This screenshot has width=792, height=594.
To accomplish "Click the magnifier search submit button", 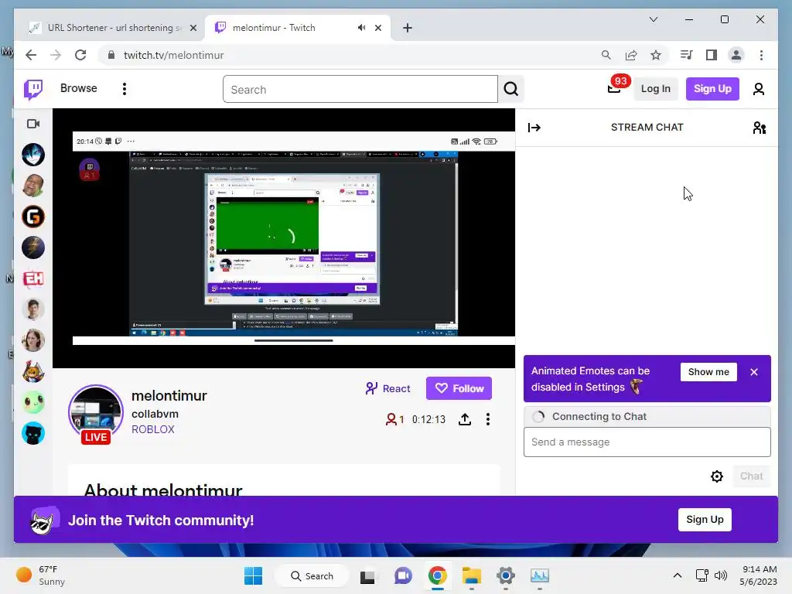I will (x=510, y=90).
